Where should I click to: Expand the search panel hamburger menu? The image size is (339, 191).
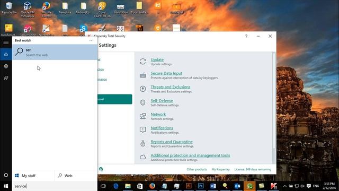pos(6,42)
